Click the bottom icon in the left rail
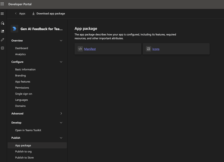The image size is (224, 162). (x=2, y=48)
